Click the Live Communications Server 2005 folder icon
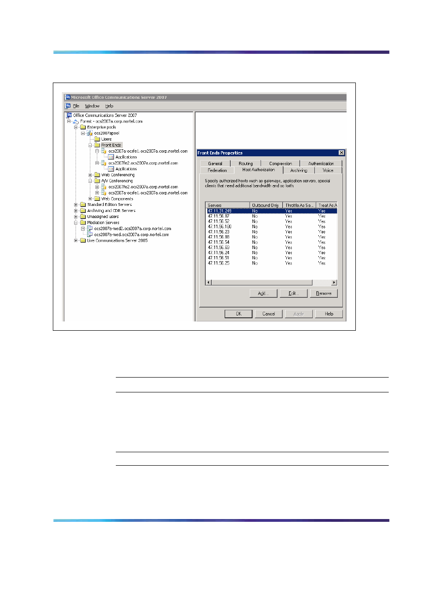The image size is (442, 590). pos(83,241)
